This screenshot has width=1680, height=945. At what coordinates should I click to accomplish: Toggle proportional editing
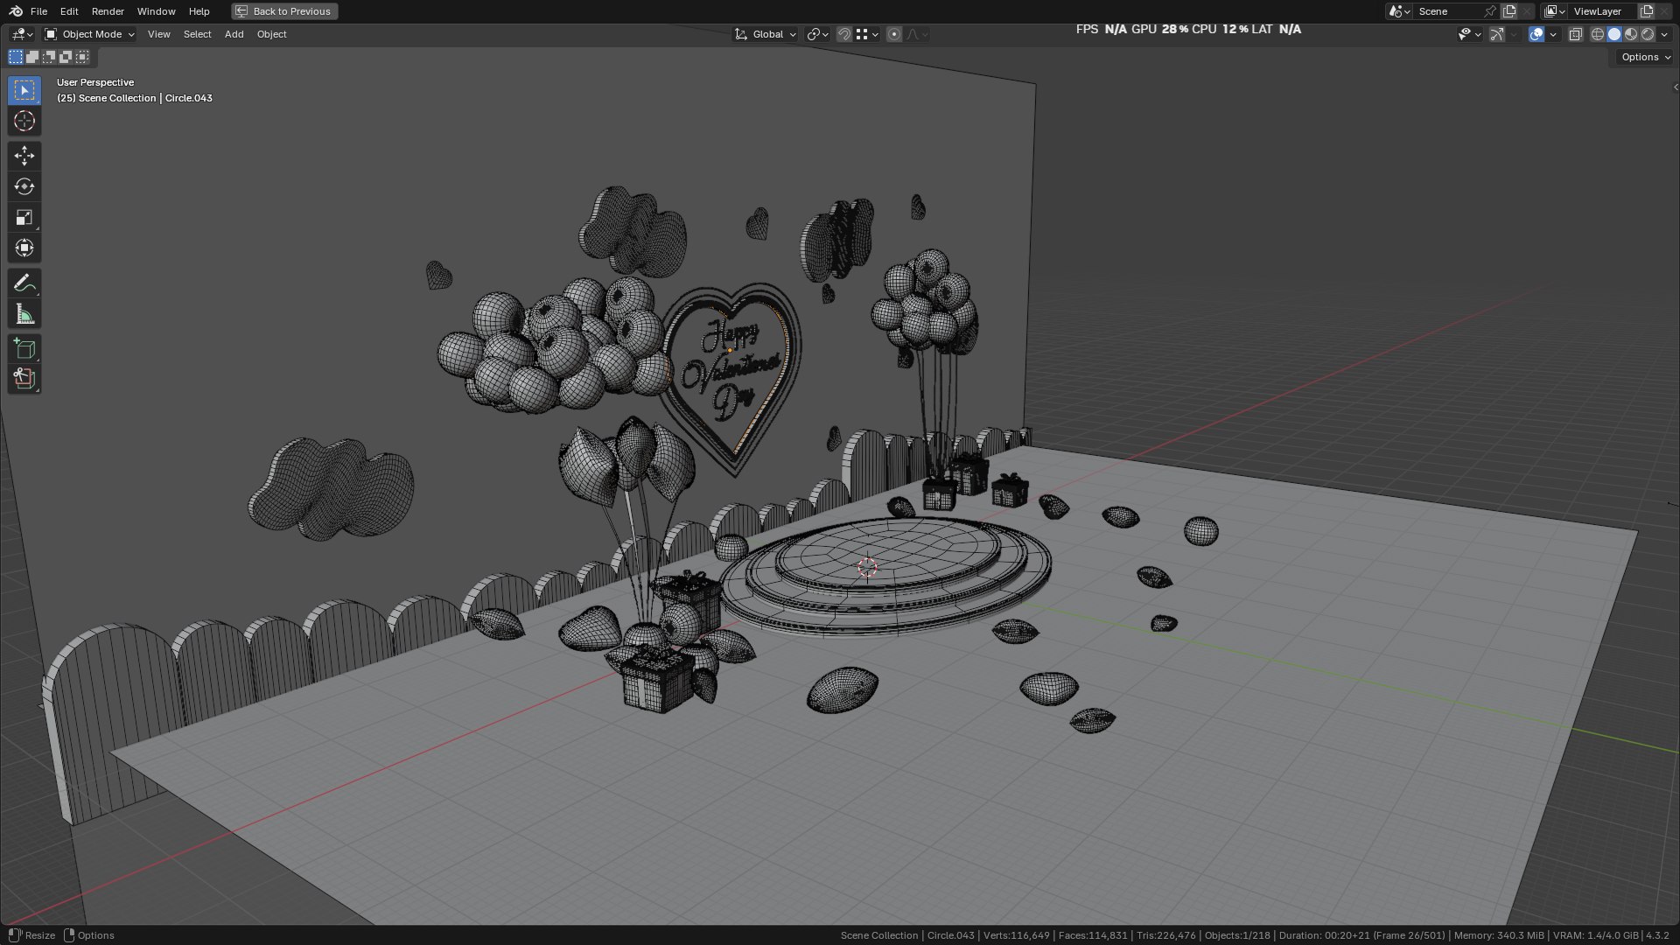pos(894,34)
